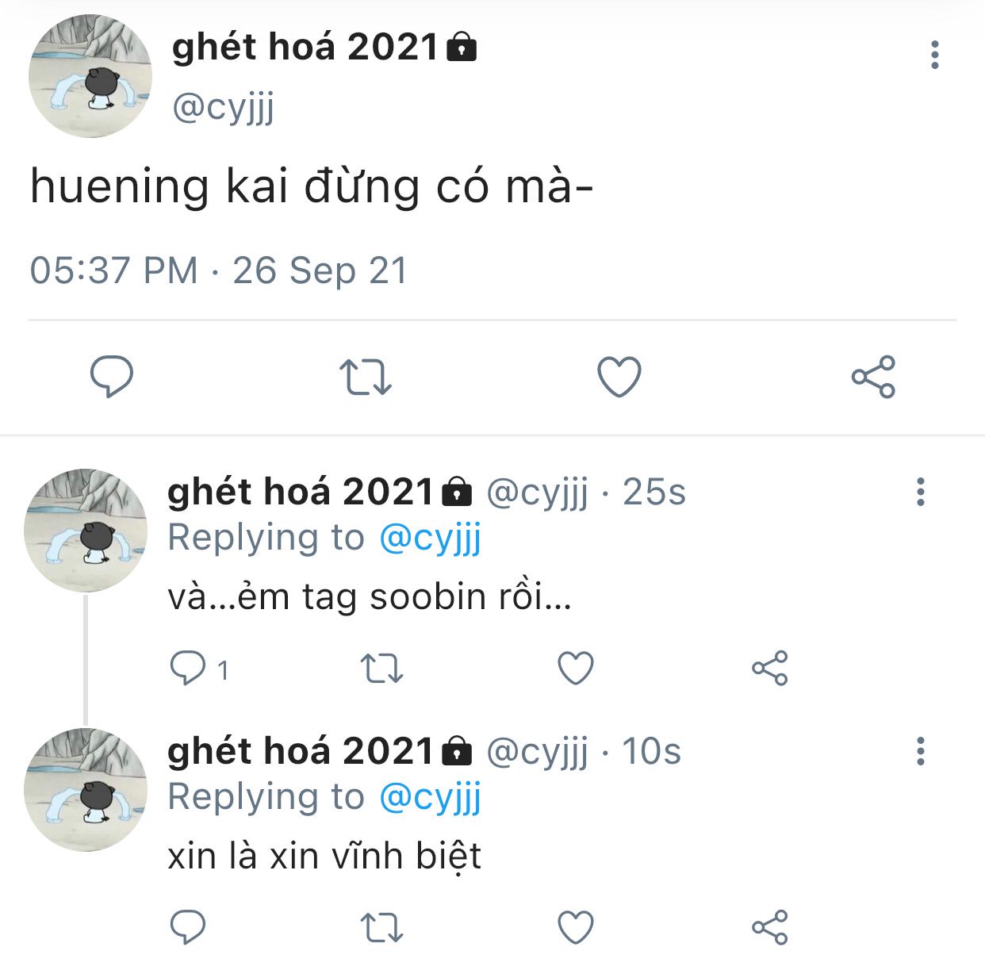Retweet 'xin là xin vĩnh biệt' tweet
985x966 pixels.
pyautogui.click(x=381, y=927)
